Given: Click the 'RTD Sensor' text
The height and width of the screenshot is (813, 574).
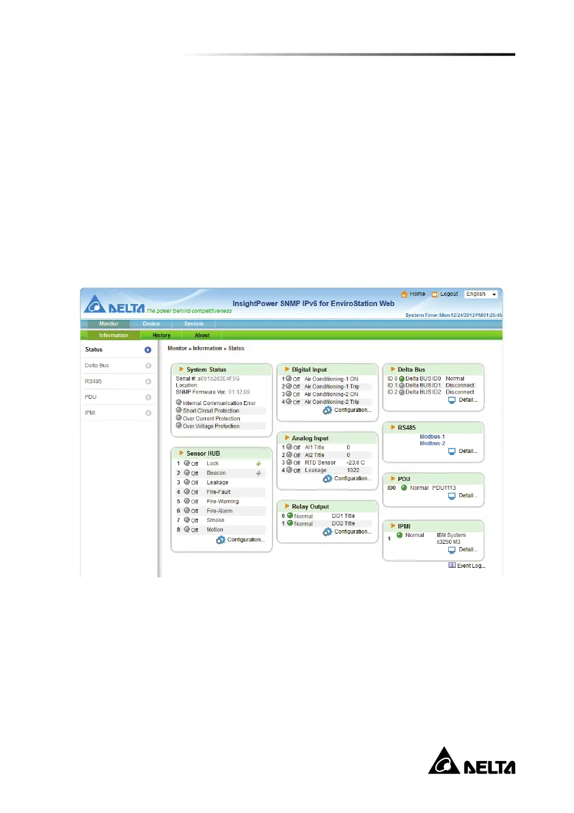Looking at the screenshot, I should (x=320, y=463).
